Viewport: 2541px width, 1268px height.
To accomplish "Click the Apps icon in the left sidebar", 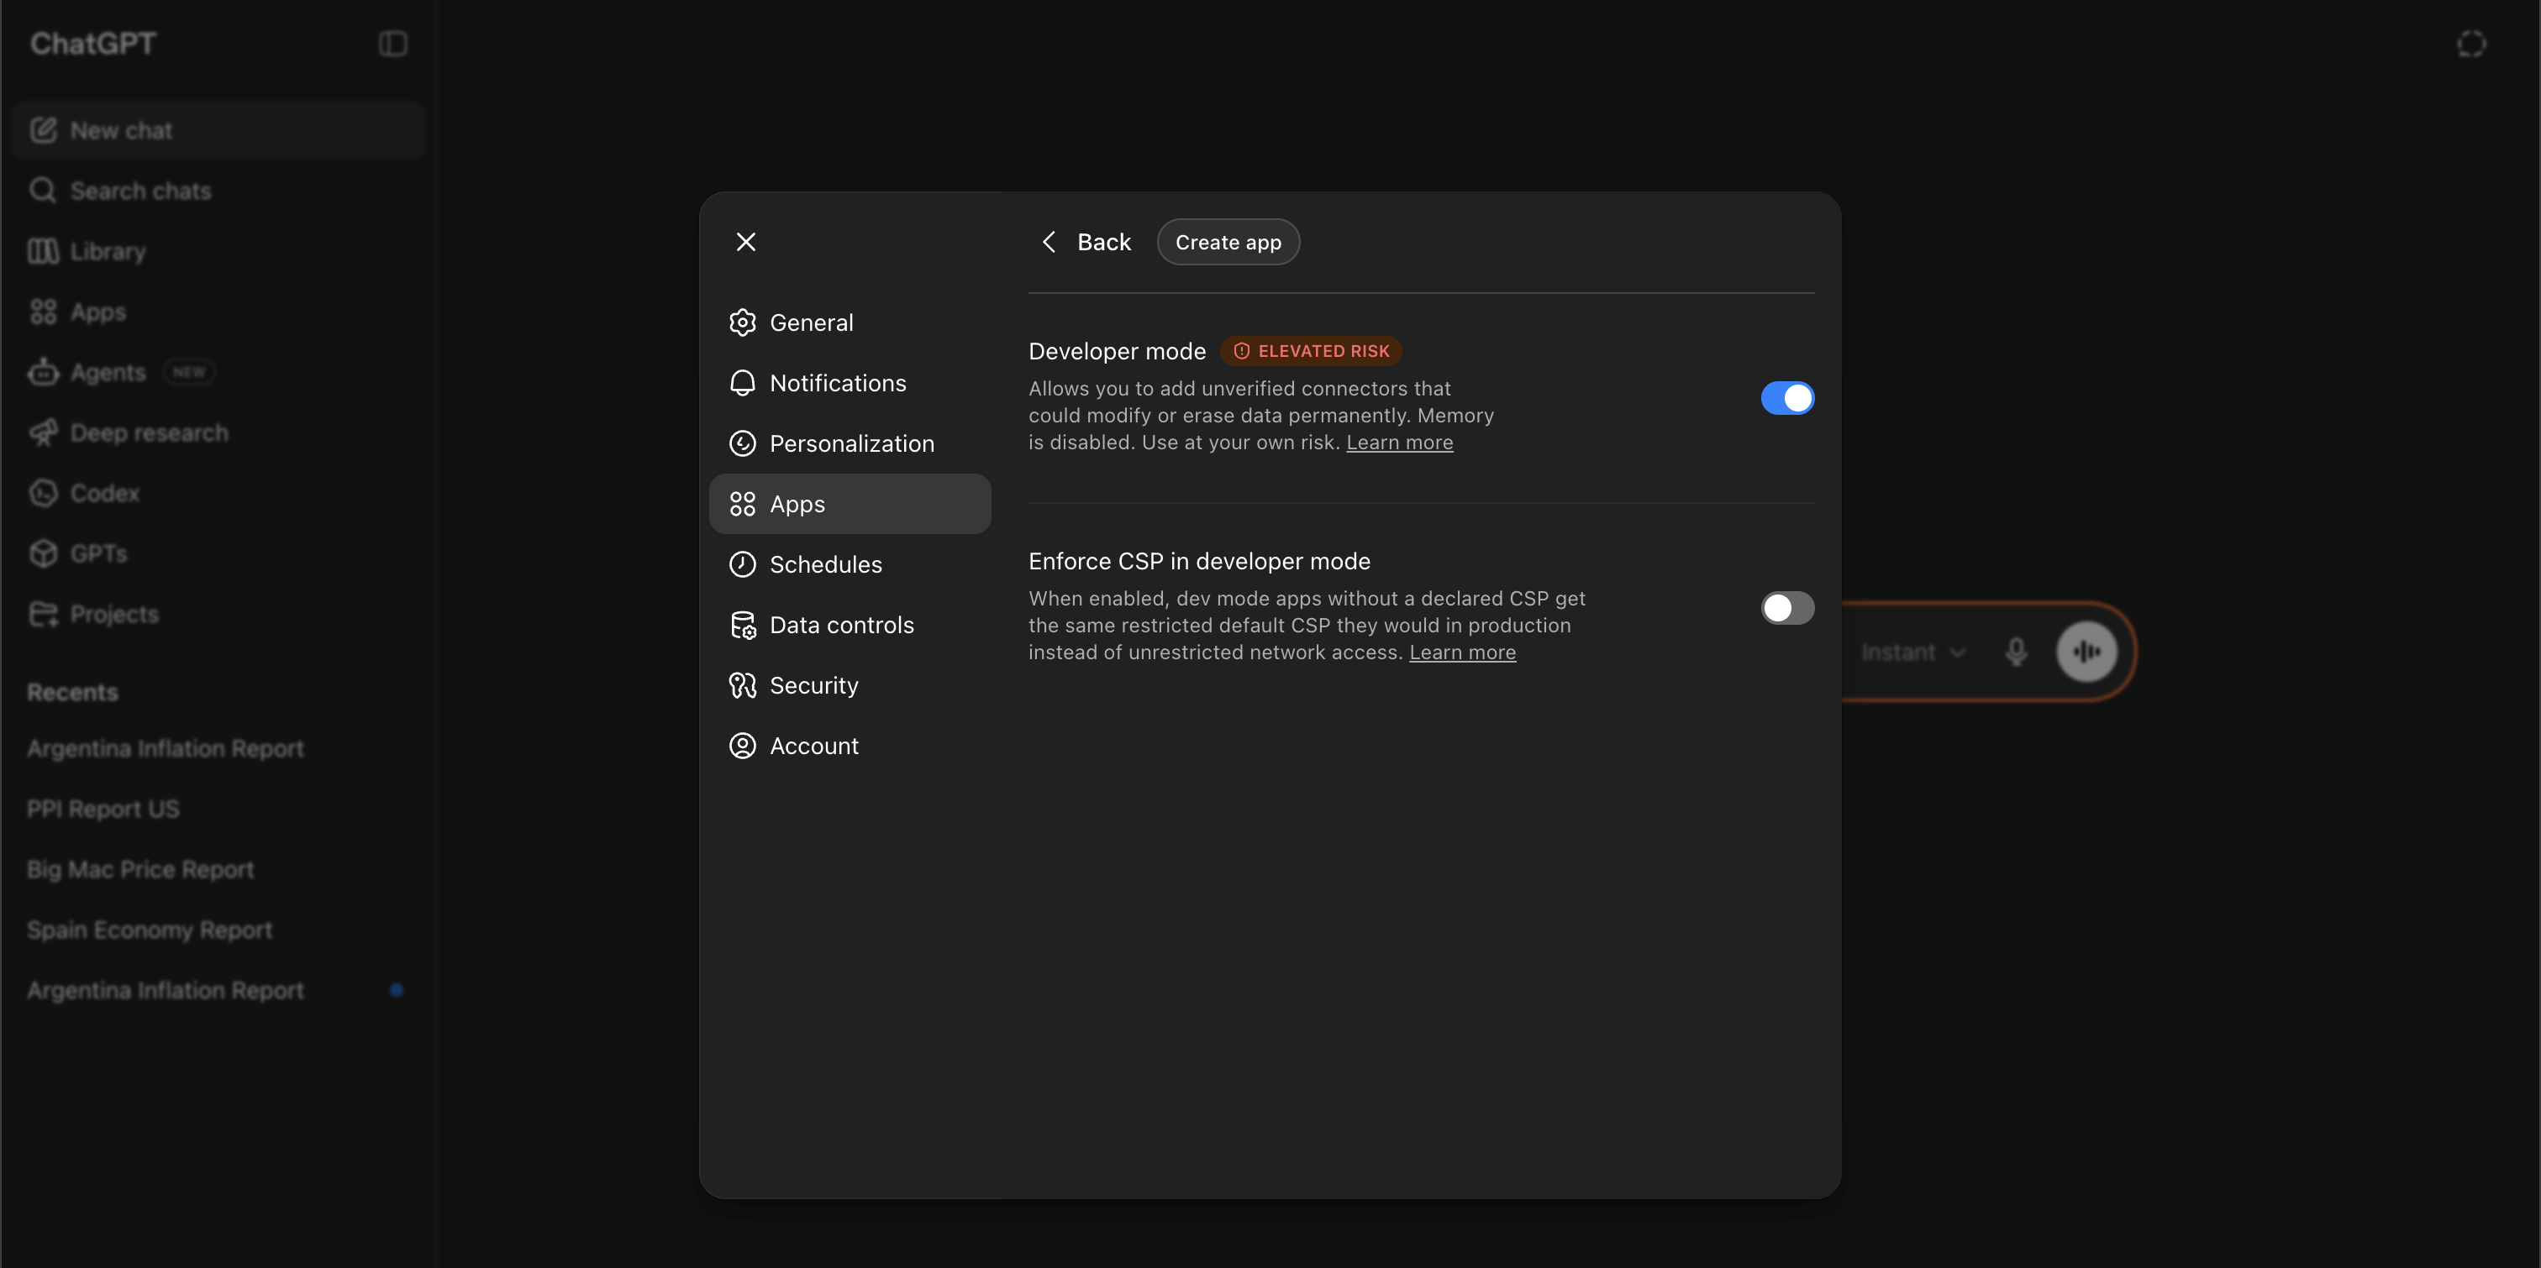I will (x=42, y=312).
